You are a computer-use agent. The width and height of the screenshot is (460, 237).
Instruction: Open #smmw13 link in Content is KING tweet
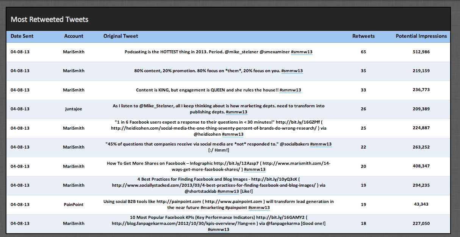point(291,90)
